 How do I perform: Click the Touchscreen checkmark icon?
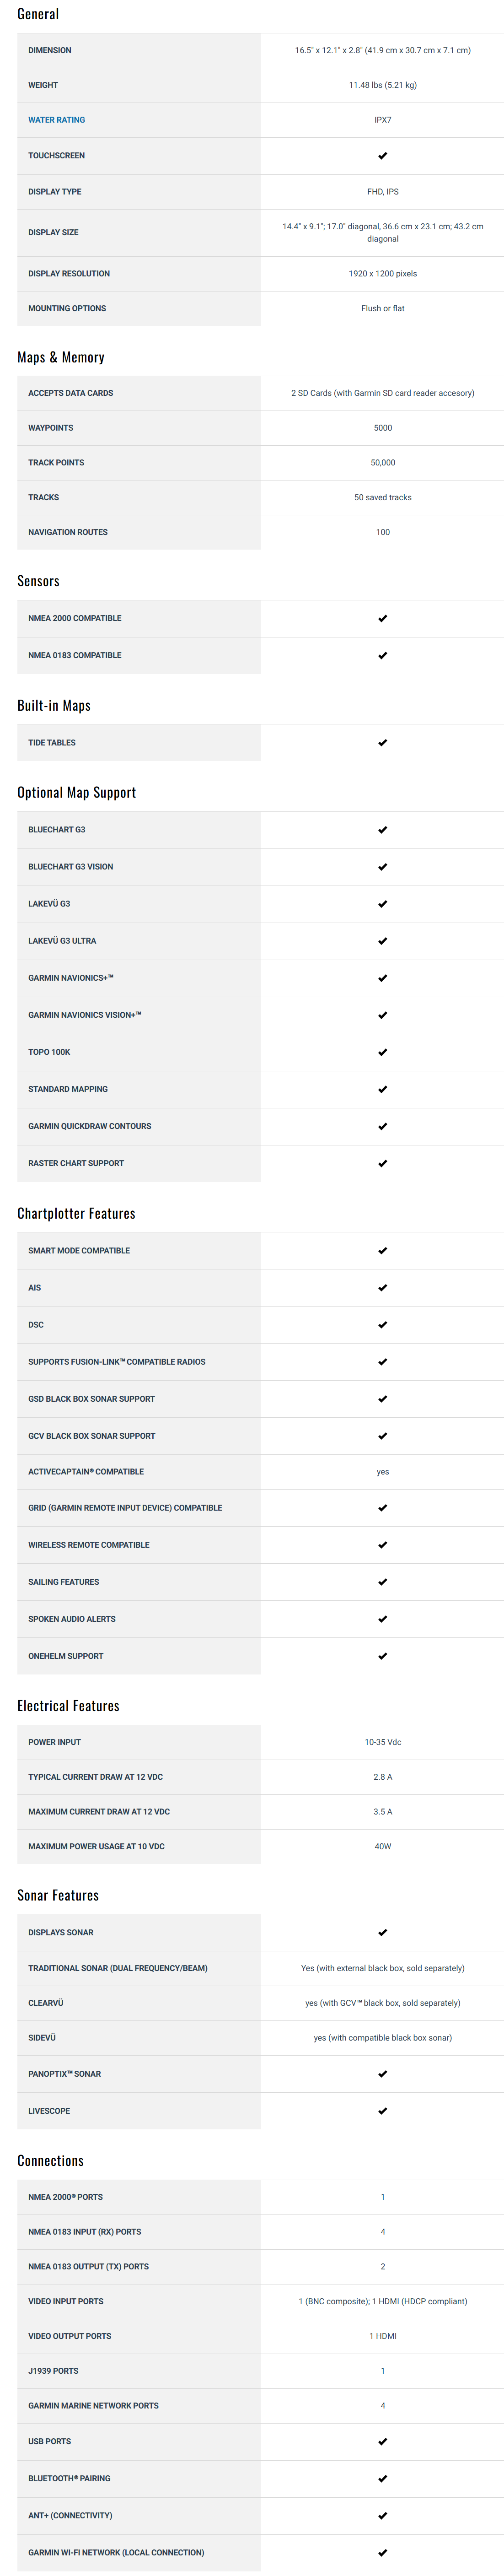pos(383,156)
